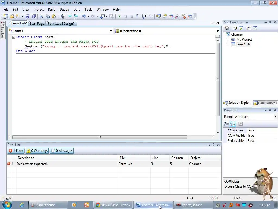
Task: Collapse the Public Class Form1 code block
Action: tap(14, 37)
